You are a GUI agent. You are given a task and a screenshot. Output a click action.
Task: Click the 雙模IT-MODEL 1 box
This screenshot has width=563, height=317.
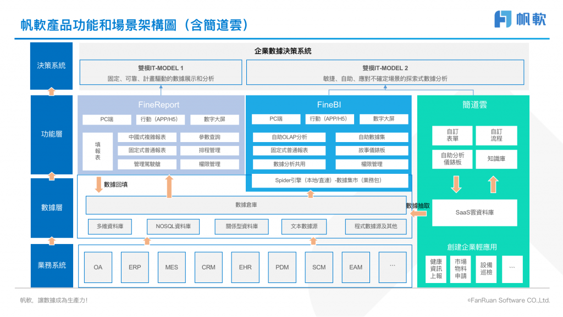161,72
